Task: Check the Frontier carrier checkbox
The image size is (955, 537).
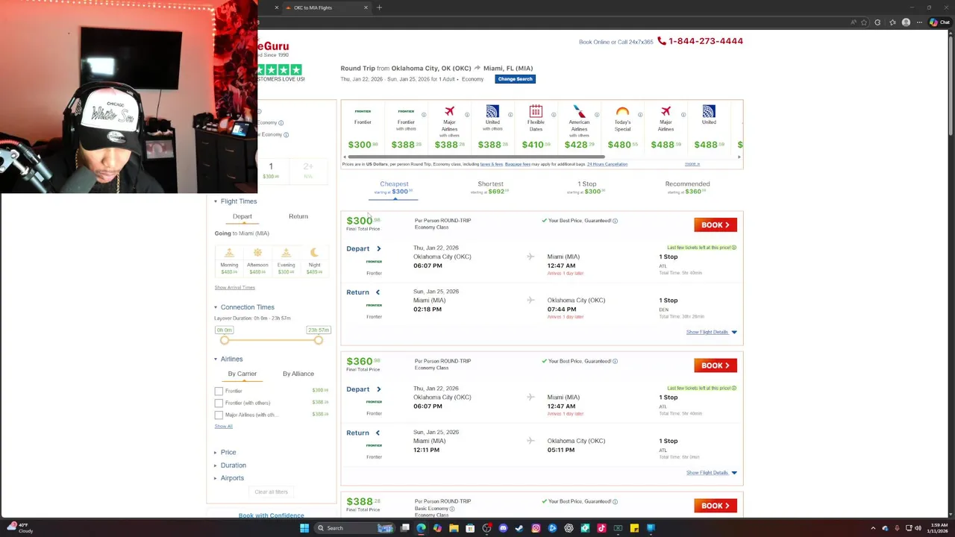Action: (219, 391)
